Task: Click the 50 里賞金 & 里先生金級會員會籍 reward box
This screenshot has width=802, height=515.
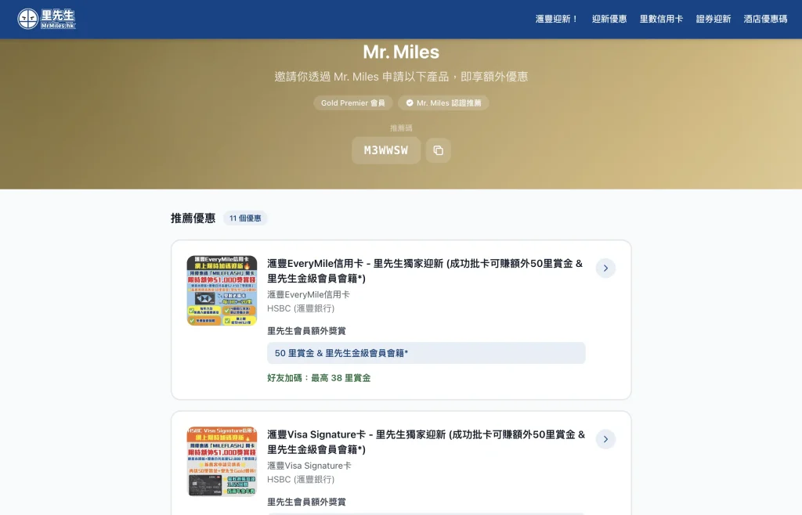Action: 426,353
